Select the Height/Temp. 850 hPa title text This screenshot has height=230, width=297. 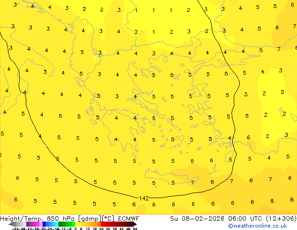[x=38, y=219]
